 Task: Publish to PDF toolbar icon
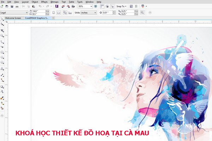73,6
